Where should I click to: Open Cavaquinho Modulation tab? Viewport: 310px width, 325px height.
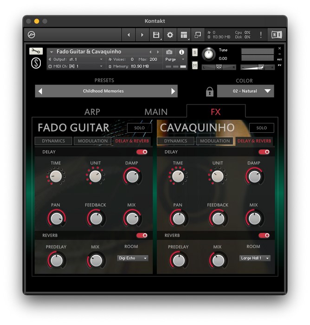215,141
